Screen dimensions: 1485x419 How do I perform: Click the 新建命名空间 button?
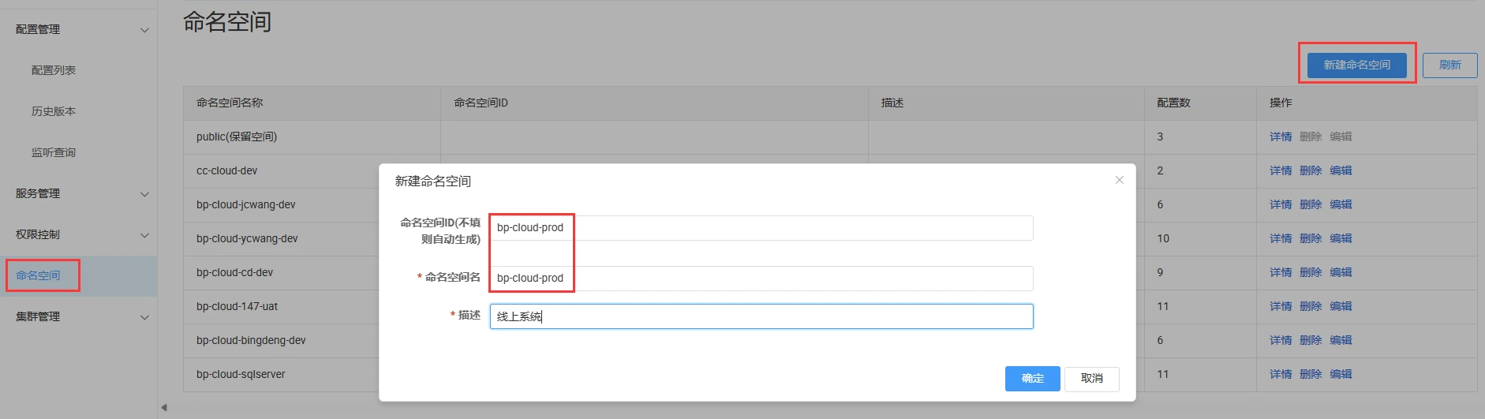[1356, 65]
